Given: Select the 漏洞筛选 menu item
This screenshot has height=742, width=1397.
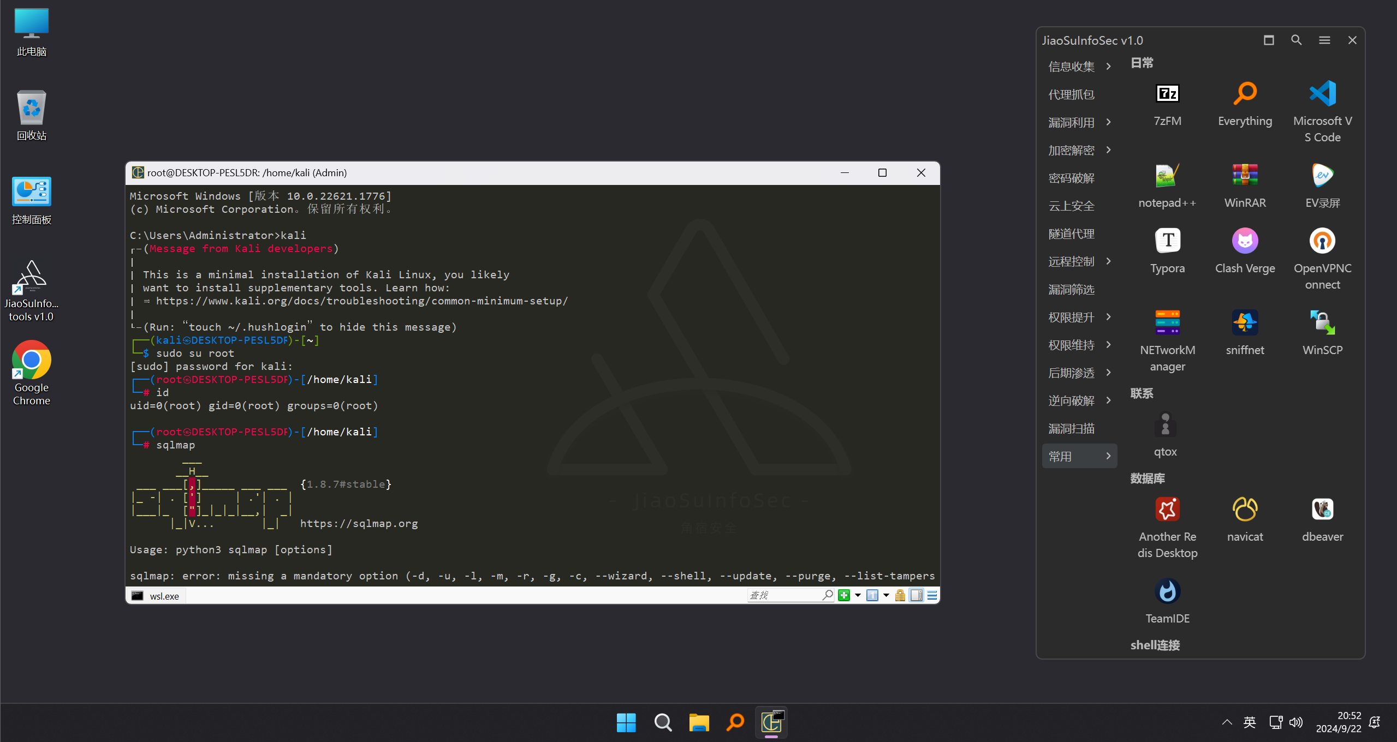Looking at the screenshot, I should coord(1079,289).
